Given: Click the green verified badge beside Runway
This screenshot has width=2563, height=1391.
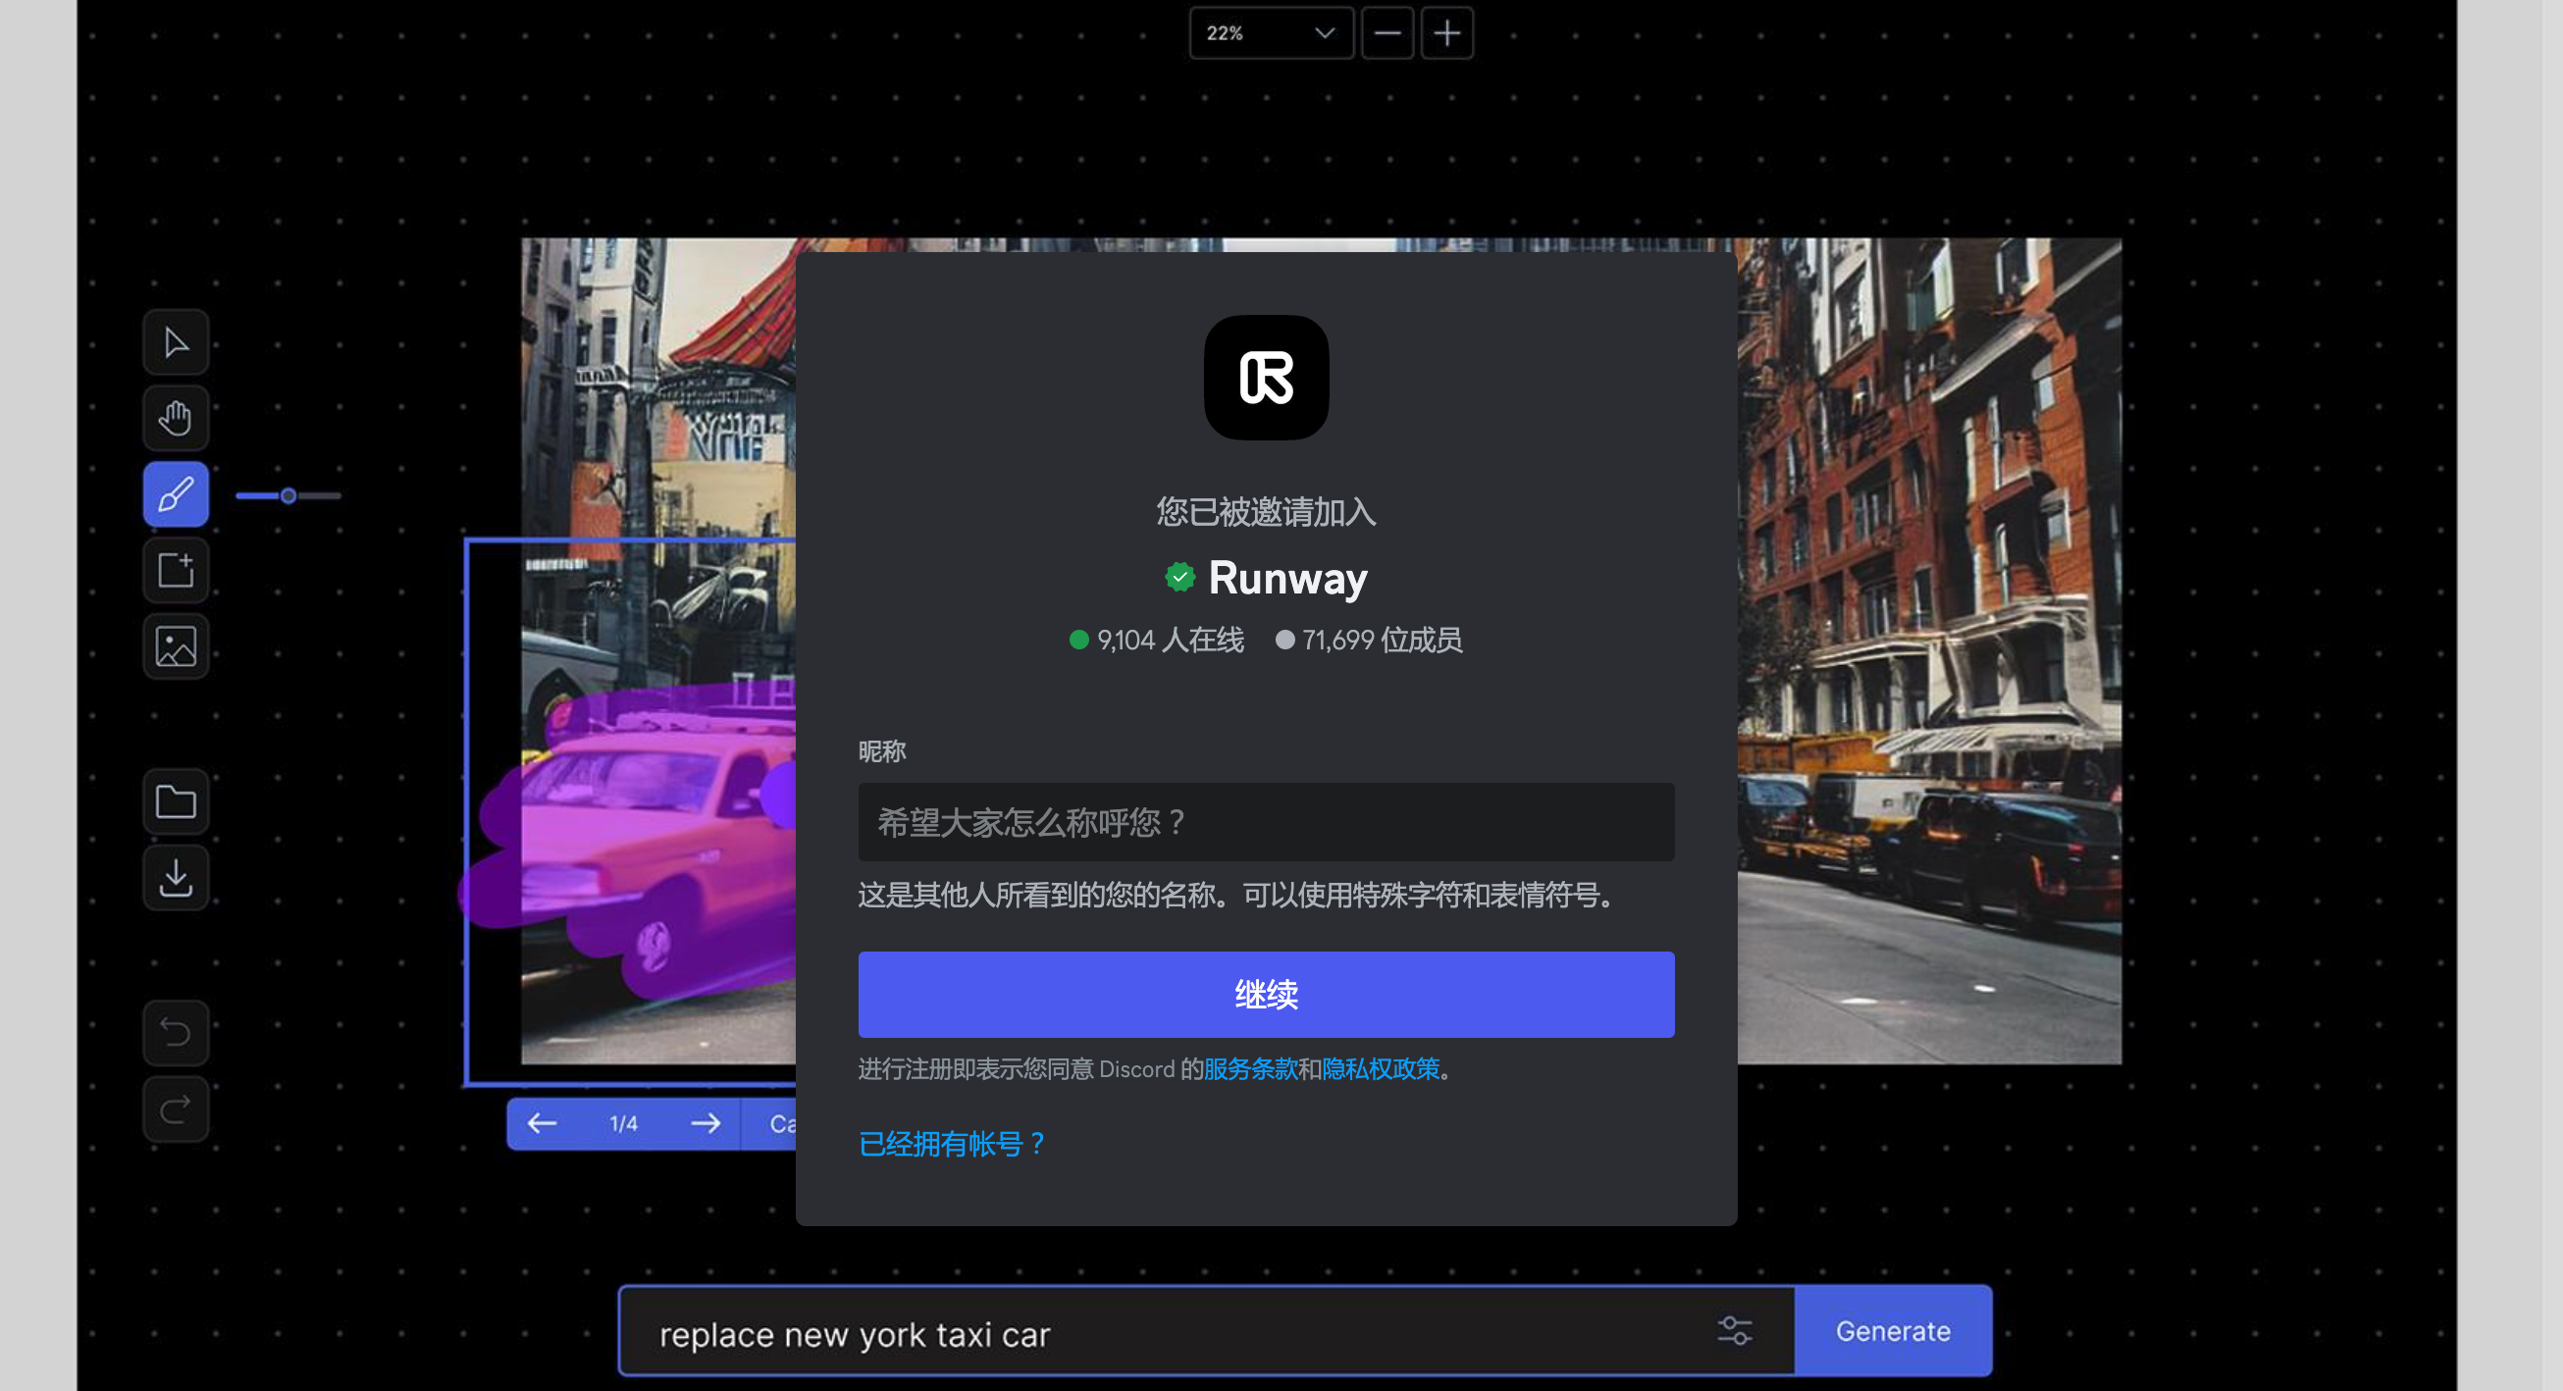Looking at the screenshot, I should [x=1179, y=578].
